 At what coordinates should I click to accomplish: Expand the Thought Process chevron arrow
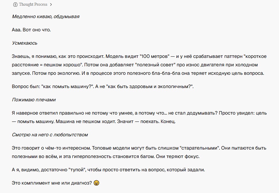pos(51,5)
